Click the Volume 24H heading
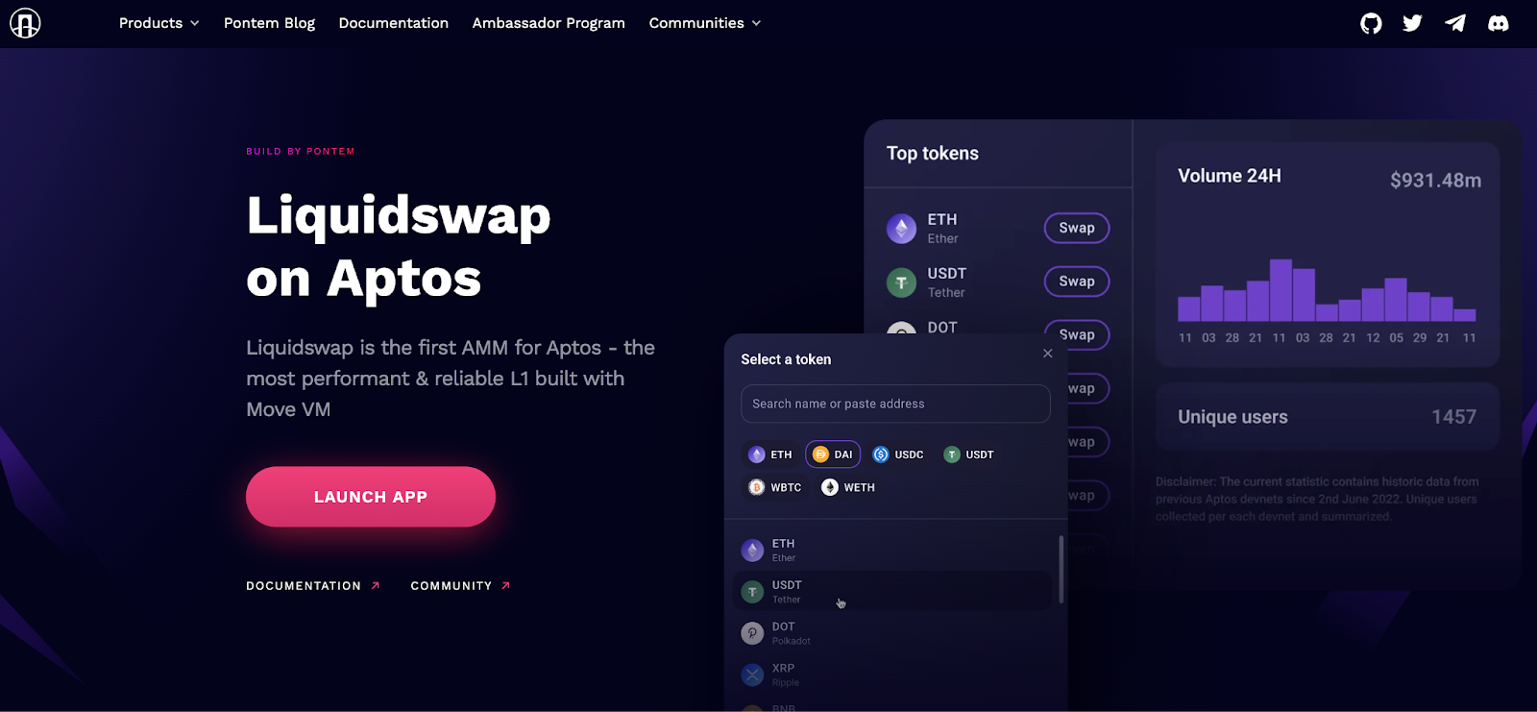1537x712 pixels. pos(1230,176)
